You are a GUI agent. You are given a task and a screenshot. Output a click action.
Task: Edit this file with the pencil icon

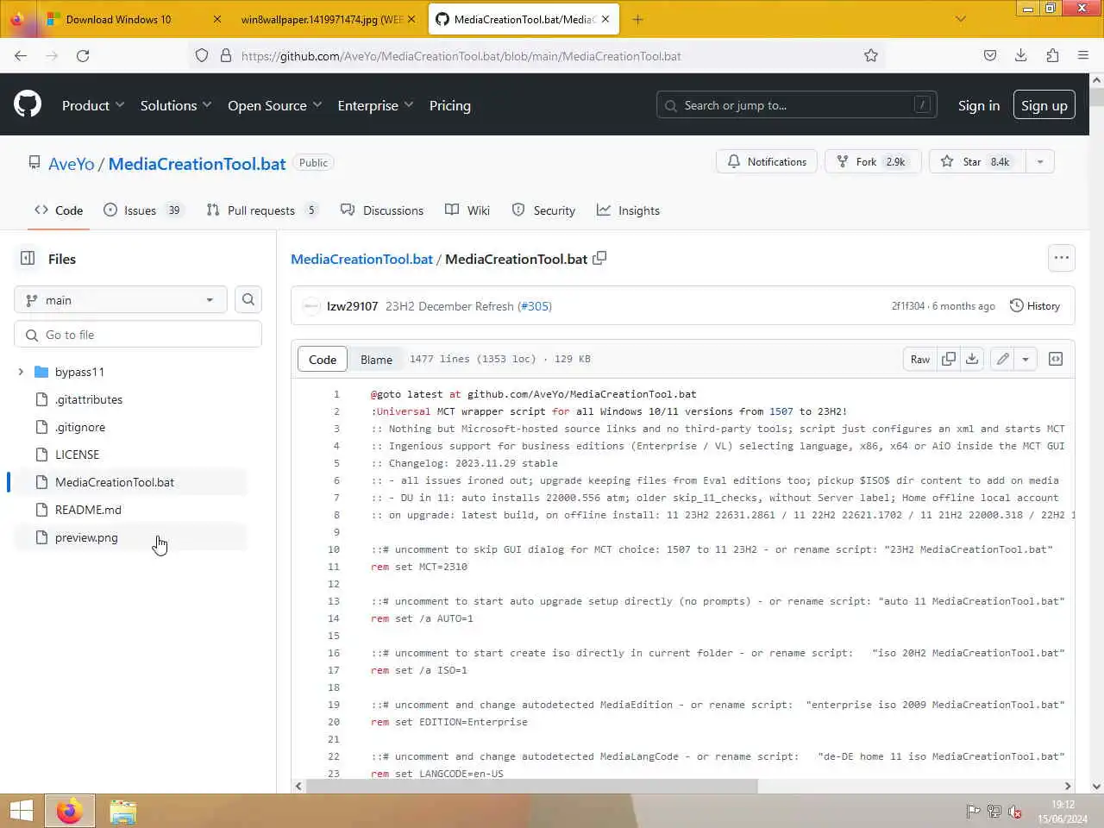tap(1002, 359)
